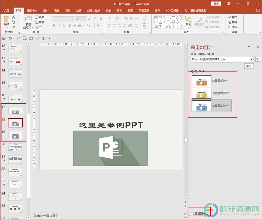Close the Reuse Slides pane
262x220 pixels.
pyautogui.click(x=258, y=47)
